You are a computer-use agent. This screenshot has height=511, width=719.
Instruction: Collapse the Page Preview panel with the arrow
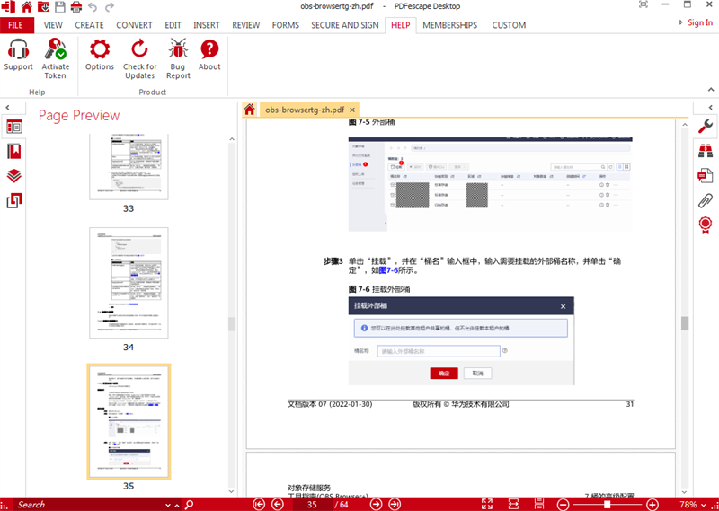(7, 108)
